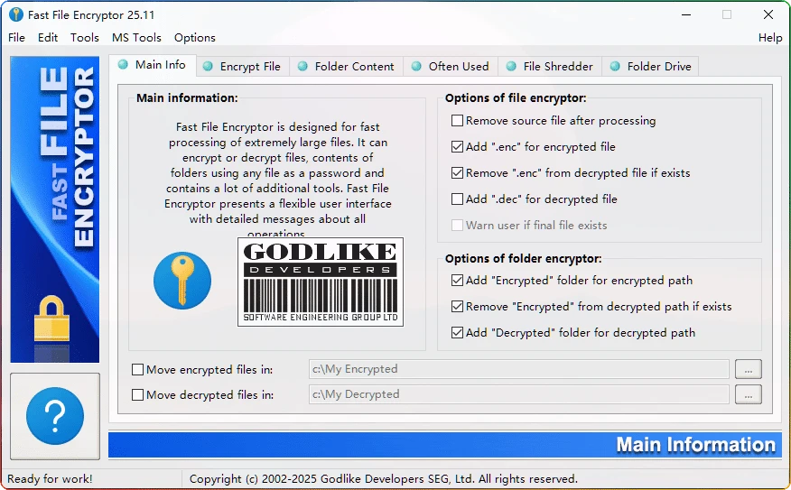Browse for the decrypted files folder
The image size is (791, 490).
click(749, 394)
